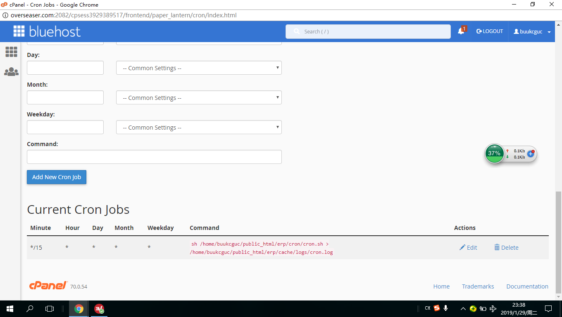
Task: Open the Weekday Common Settings dropdown
Action: click(x=199, y=128)
